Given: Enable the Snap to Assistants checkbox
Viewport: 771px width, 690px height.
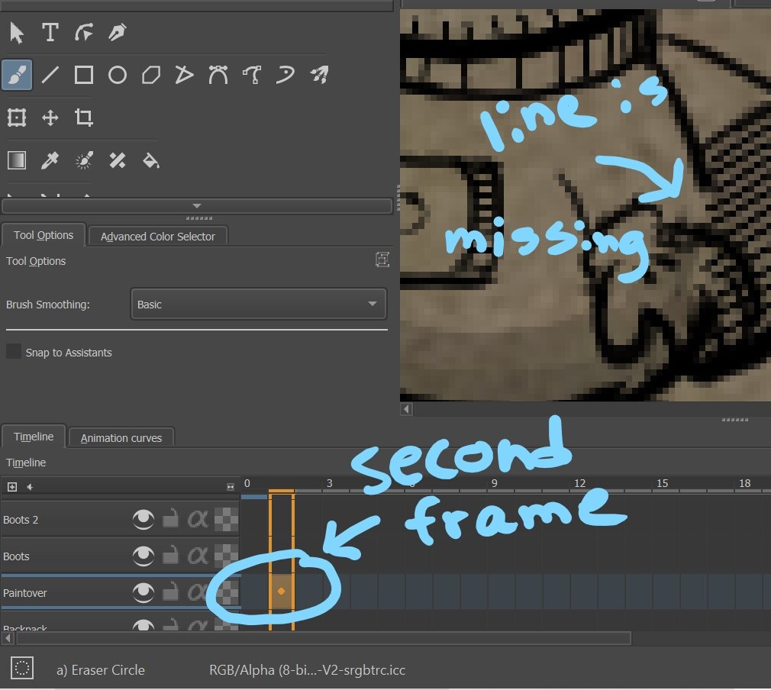Looking at the screenshot, I should (14, 352).
